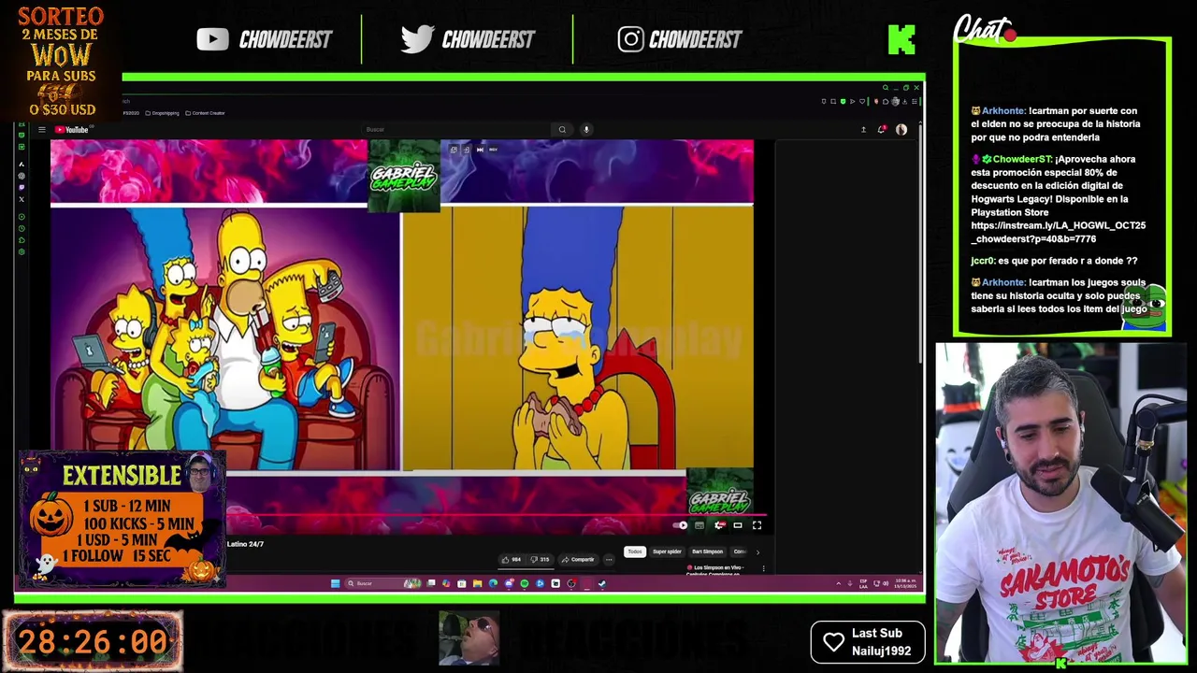Enter fullscreen on the YouTube player
This screenshot has width=1197, height=673.
pyautogui.click(x=757, y=525)
